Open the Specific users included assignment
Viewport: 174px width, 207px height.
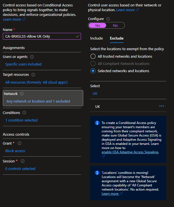[23, 64]
